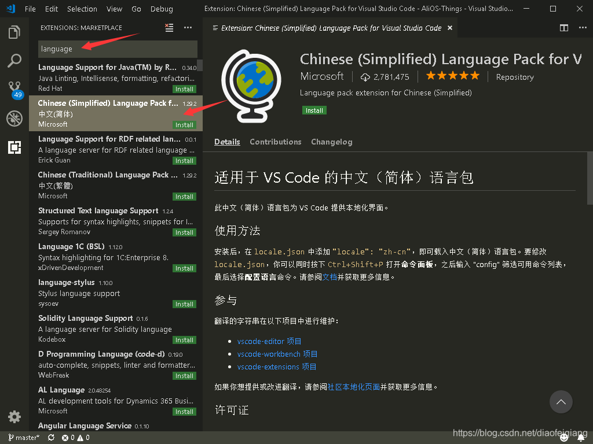Open the File menu
Image resolution: width=593 pixels, height=444 pixels.
click(30, 9)
